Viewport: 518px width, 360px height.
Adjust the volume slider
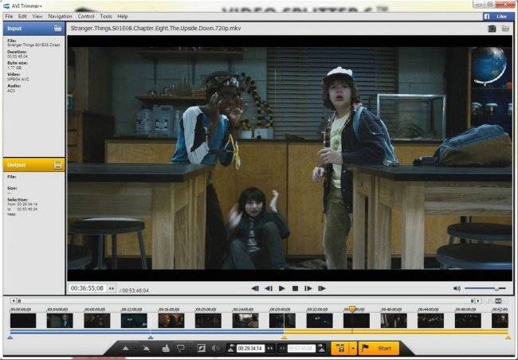click(x=485, y=288)
